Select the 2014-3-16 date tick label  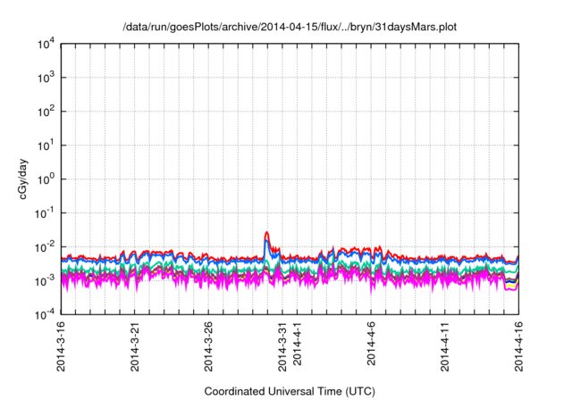coord(62,346)
